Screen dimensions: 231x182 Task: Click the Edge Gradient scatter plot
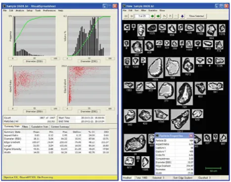coord(89,86)
